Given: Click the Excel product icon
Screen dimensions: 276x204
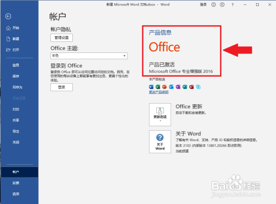Looking at the screenshot, I should click(x=158, y=87).
